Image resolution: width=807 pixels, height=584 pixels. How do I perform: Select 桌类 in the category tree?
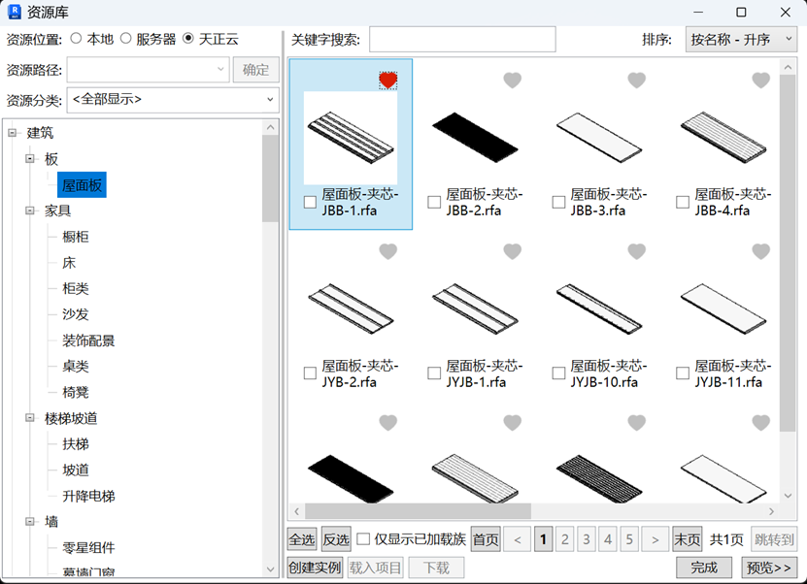click(76, 366)
